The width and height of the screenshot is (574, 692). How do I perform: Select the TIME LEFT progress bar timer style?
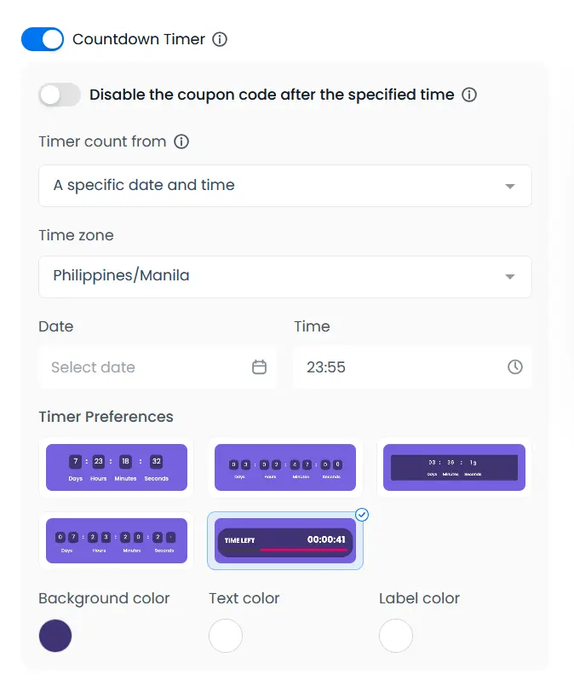[285, 540]
